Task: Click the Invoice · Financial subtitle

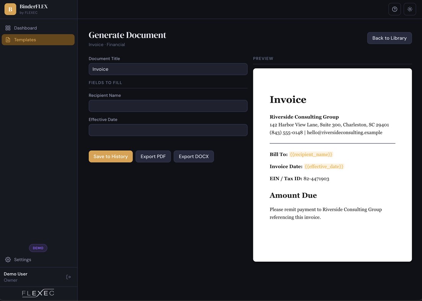Action: point(107,45)
